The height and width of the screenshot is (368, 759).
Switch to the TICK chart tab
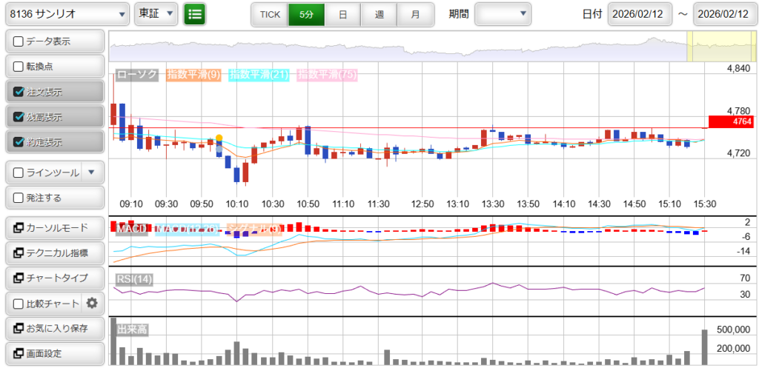[x=270, y=14]
